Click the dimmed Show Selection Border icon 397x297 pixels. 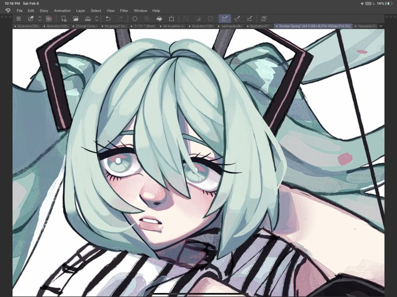210,19
